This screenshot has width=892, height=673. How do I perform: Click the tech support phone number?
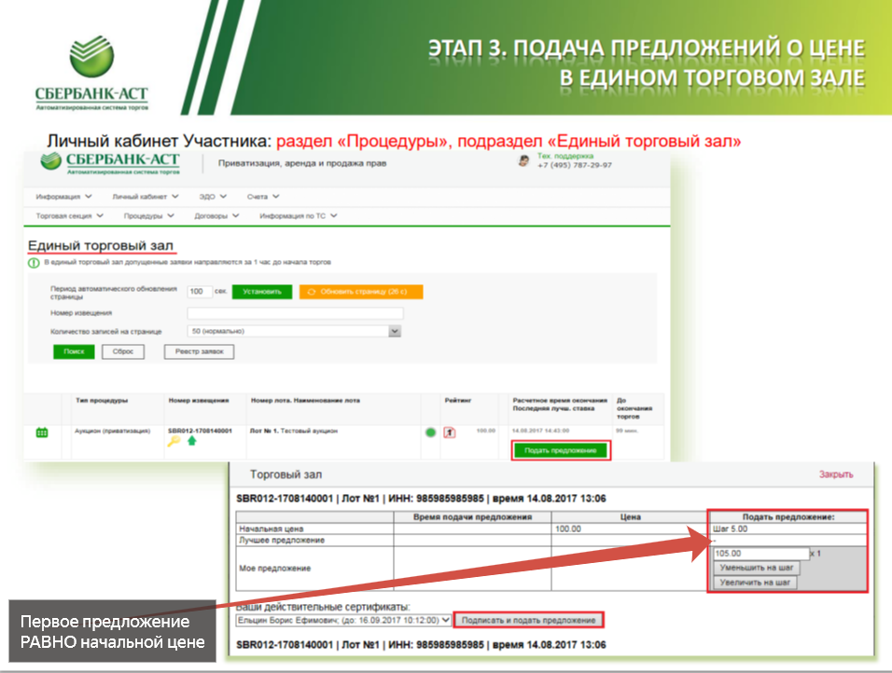(x=575, y=165)
